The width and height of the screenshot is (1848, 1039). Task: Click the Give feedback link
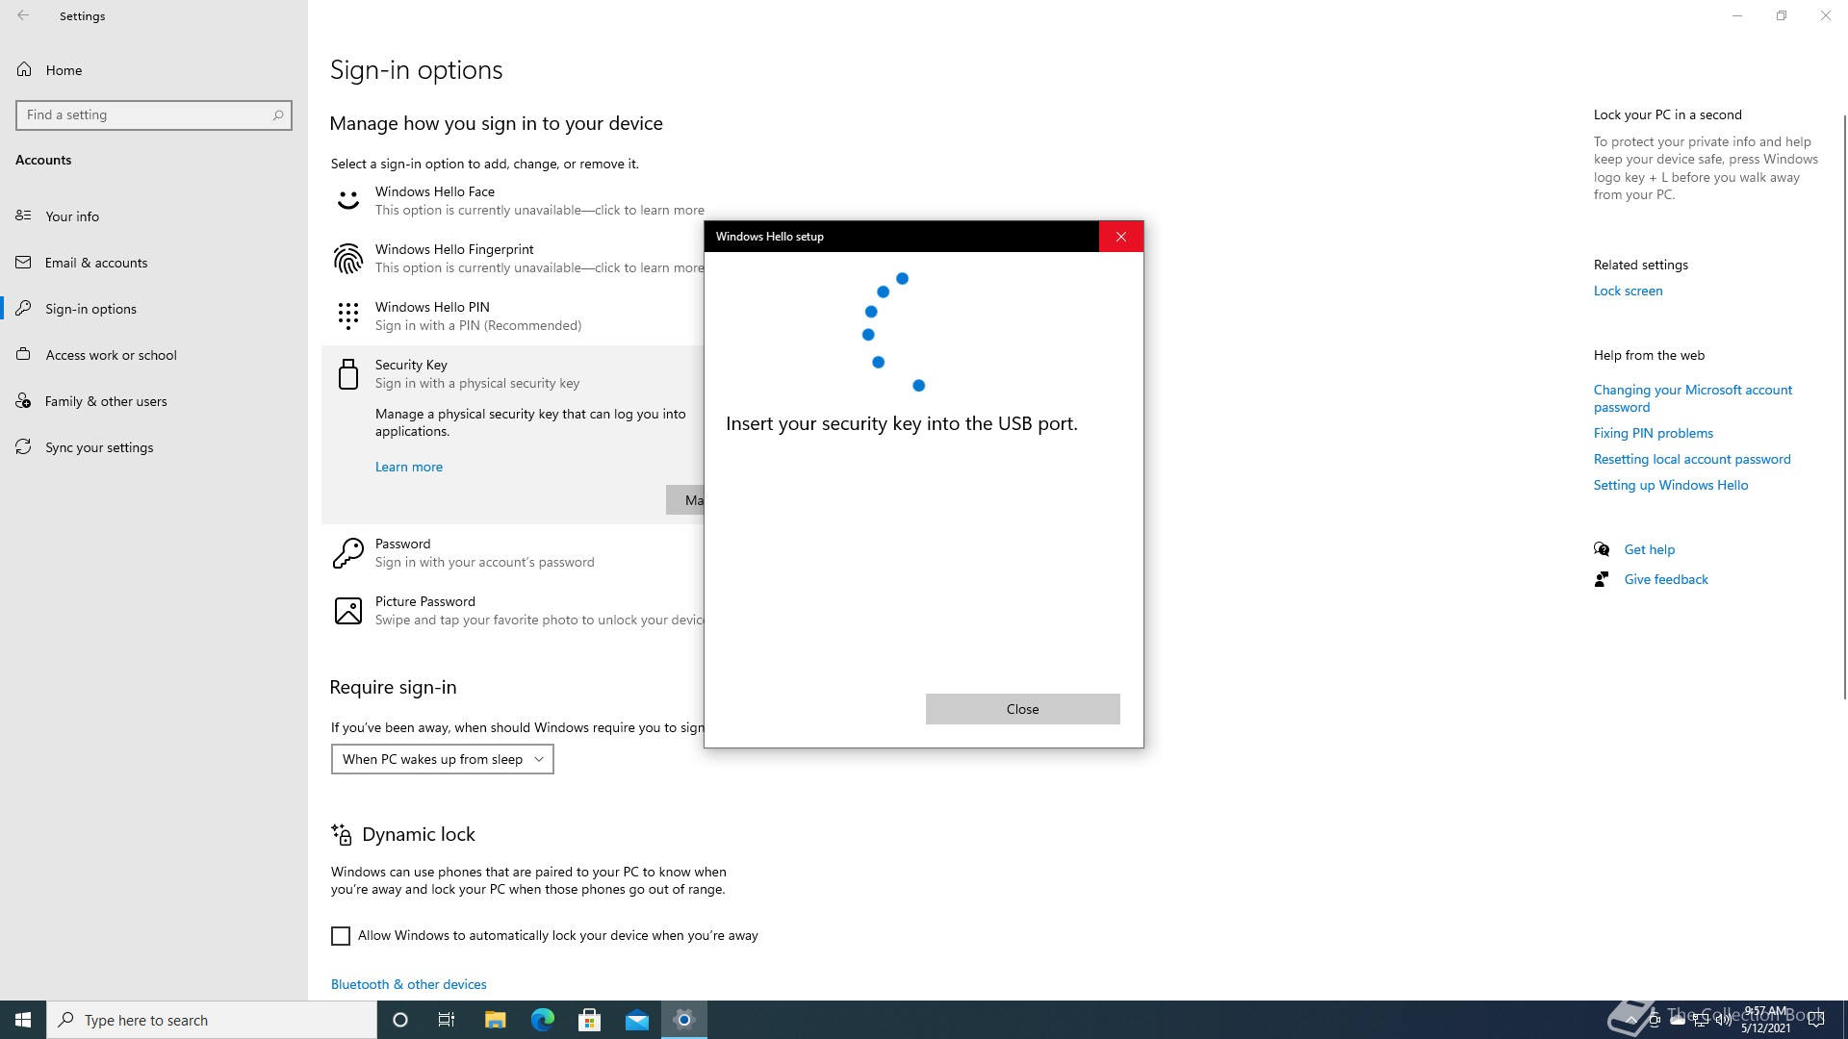tap(1666, 580)
